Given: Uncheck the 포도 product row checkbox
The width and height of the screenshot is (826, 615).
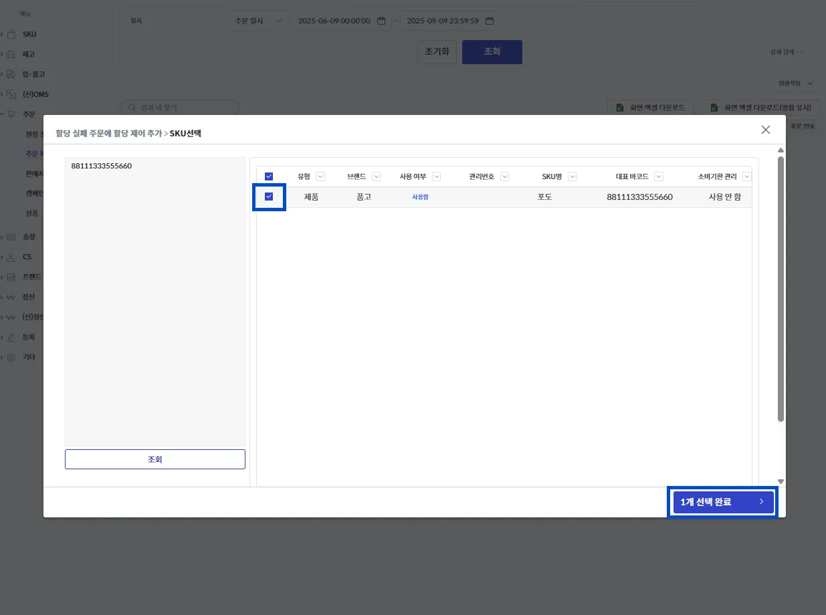Looking at the screenshot, I should coord(269,197).
